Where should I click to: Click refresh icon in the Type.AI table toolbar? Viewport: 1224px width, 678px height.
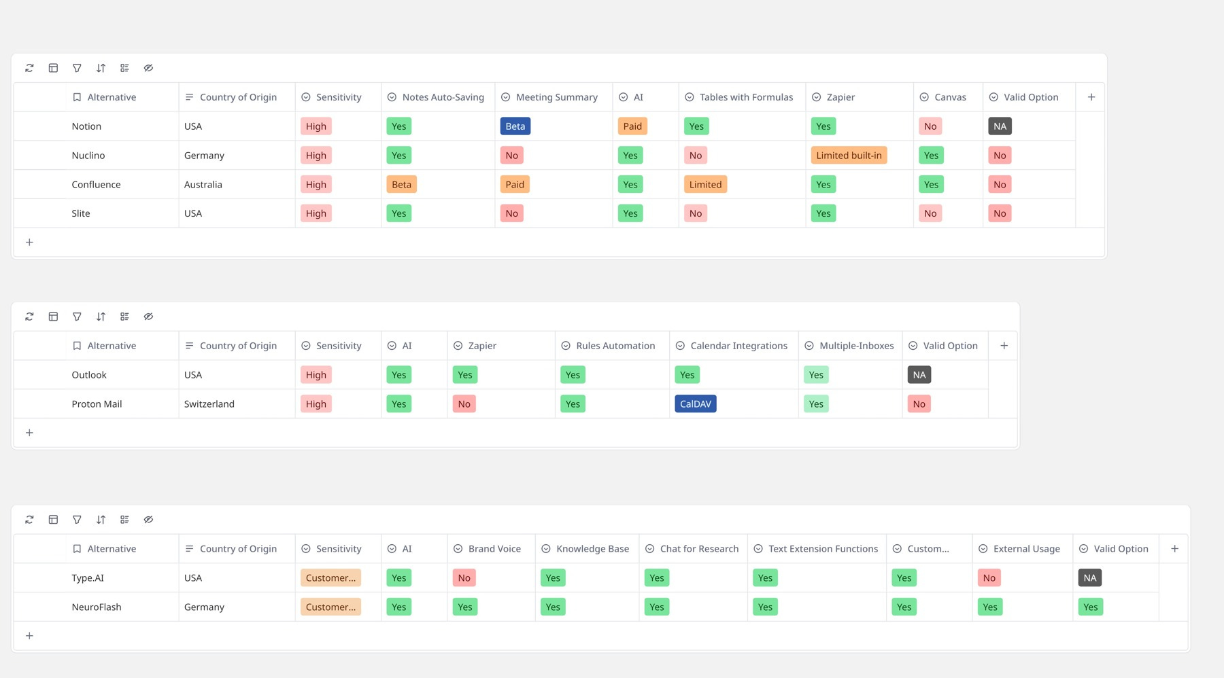[29, 520]
